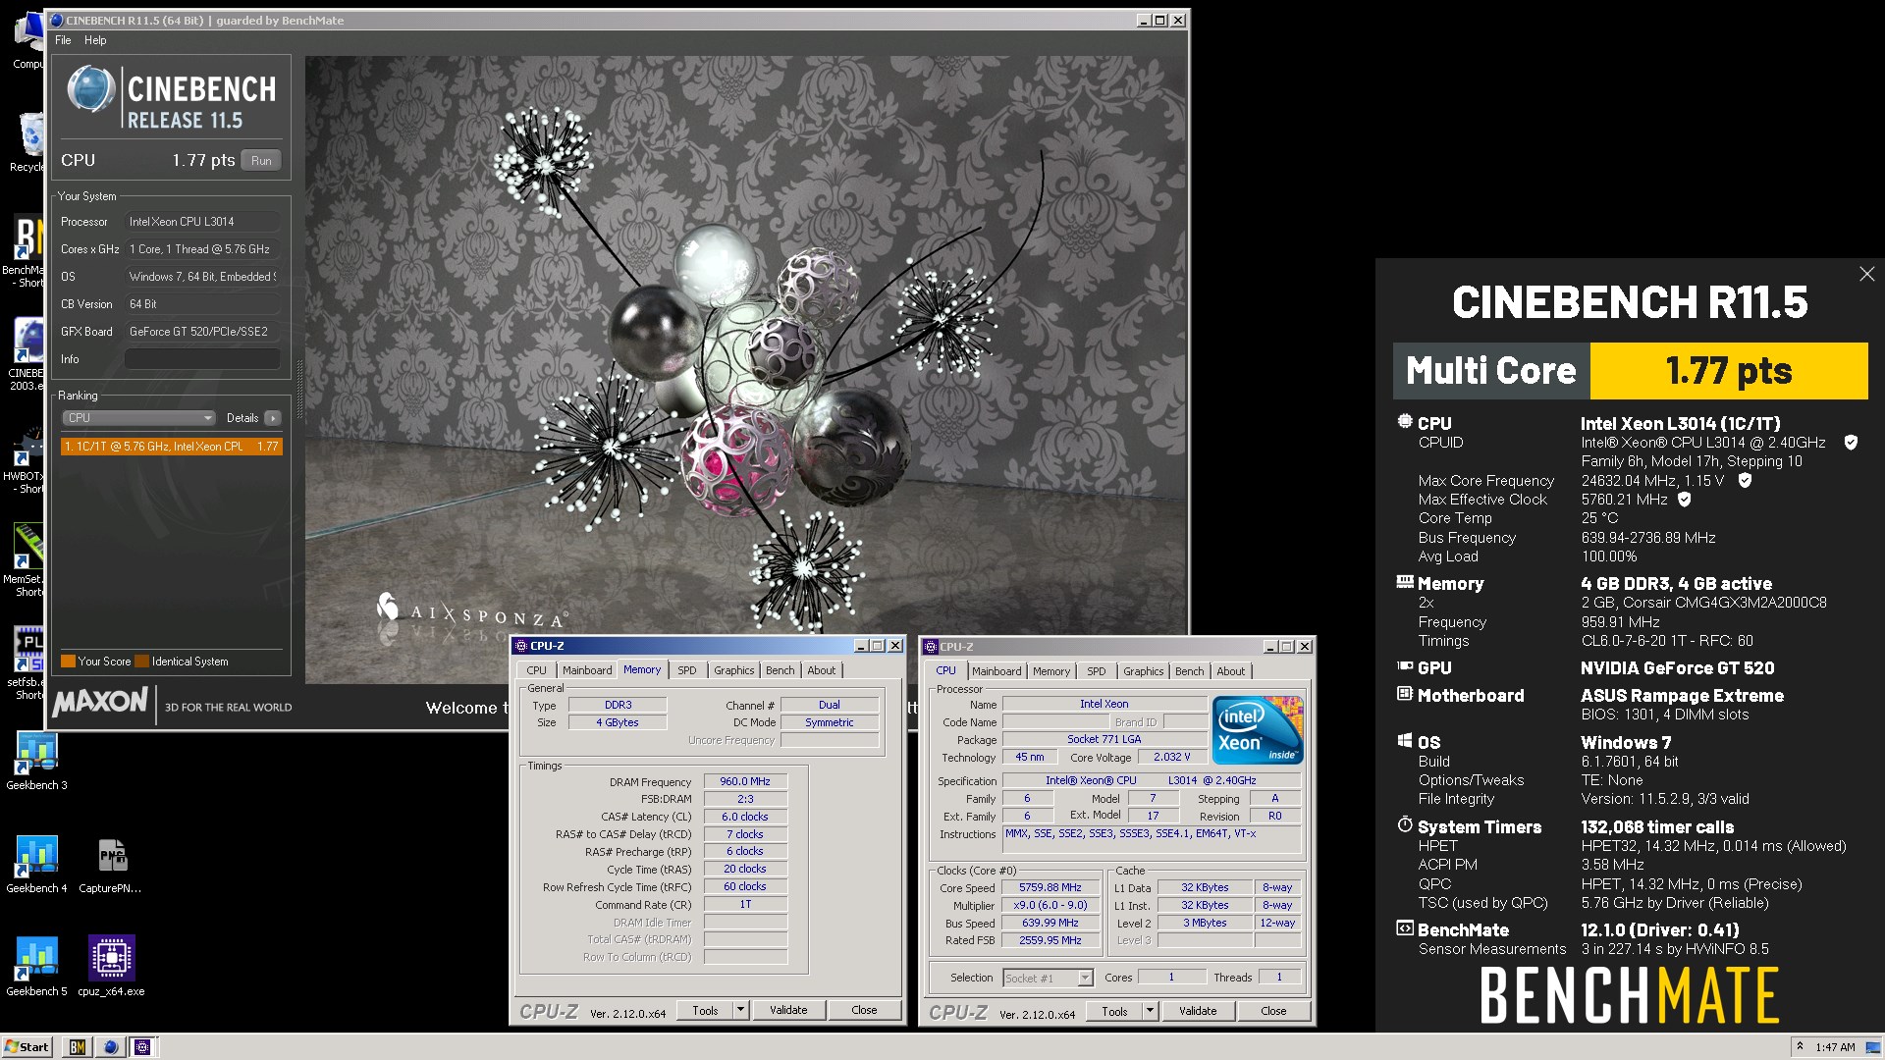Screen dimensions: 1885x1060
Task: Click Validate in right CPU-Z window
Action: pyautogui.click(x=1198, y=1011)
